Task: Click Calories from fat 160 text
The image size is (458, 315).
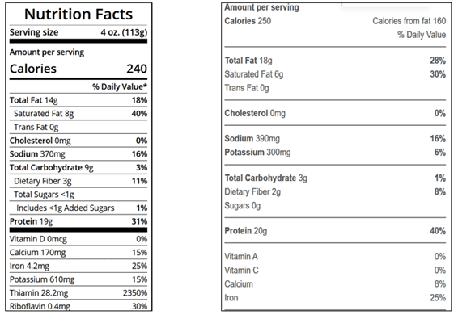Action: [x=409, y=21]
